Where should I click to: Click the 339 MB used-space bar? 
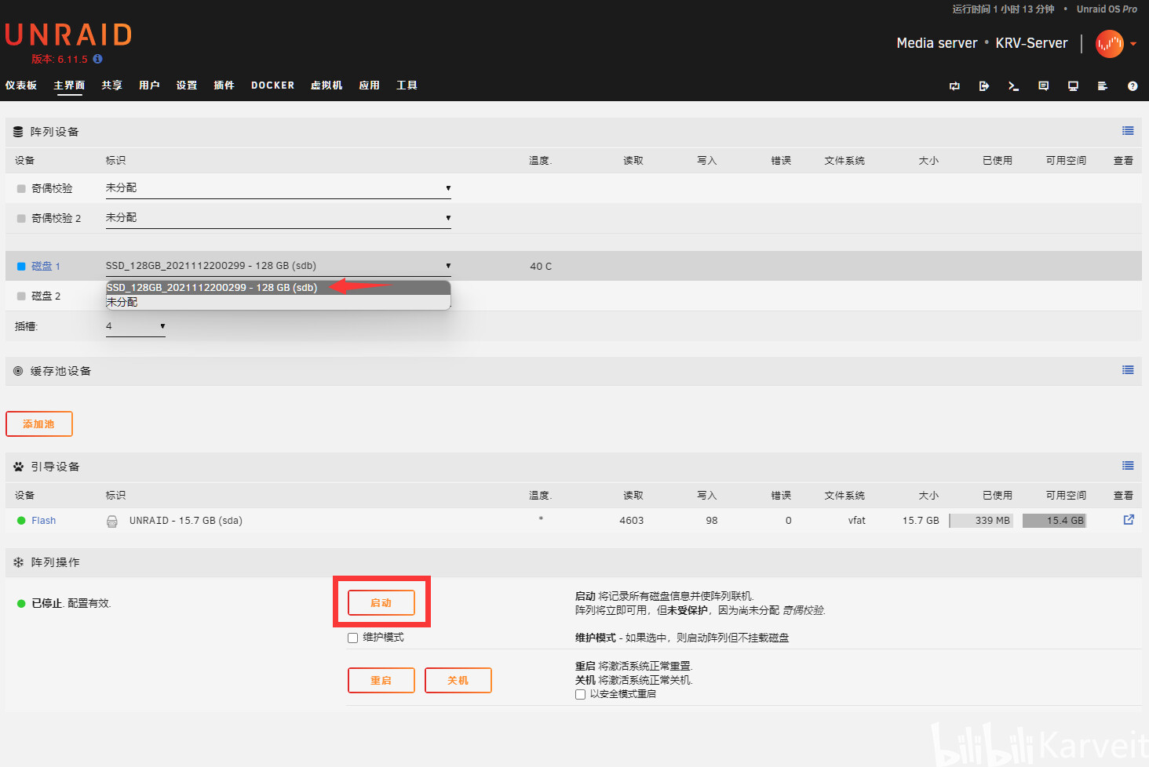click(x=981, y=521)
